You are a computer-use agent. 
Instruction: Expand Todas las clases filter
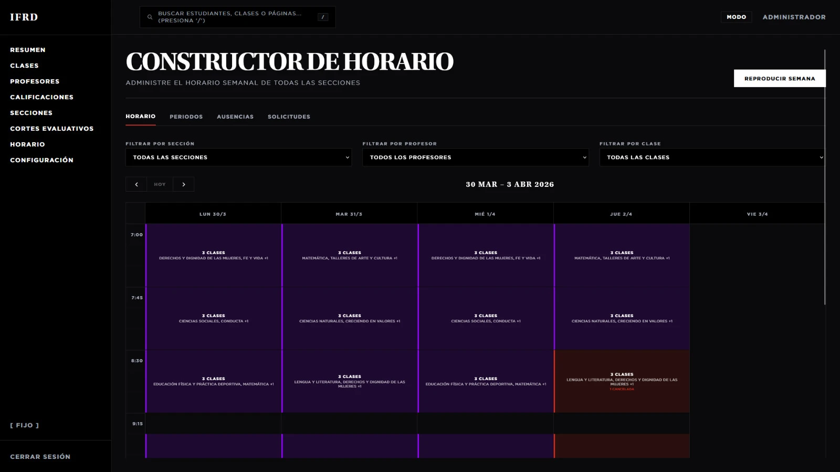coord(712,158)
